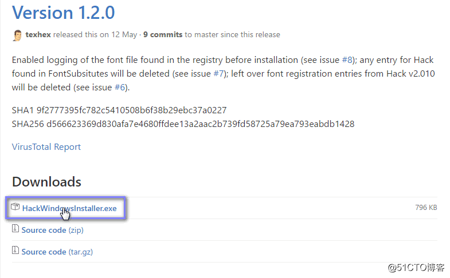The width and height of the screenshot is (450, 278).
Task: Open the Version 1.2.0 release title
Action: [x=63, y=13]
